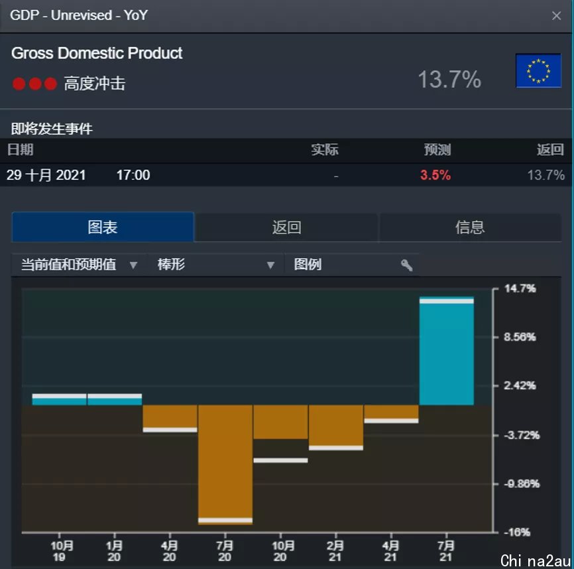The image size is (574, 569).
Task: Click the 10月 19 x-axis label
Action: point(62,551)
